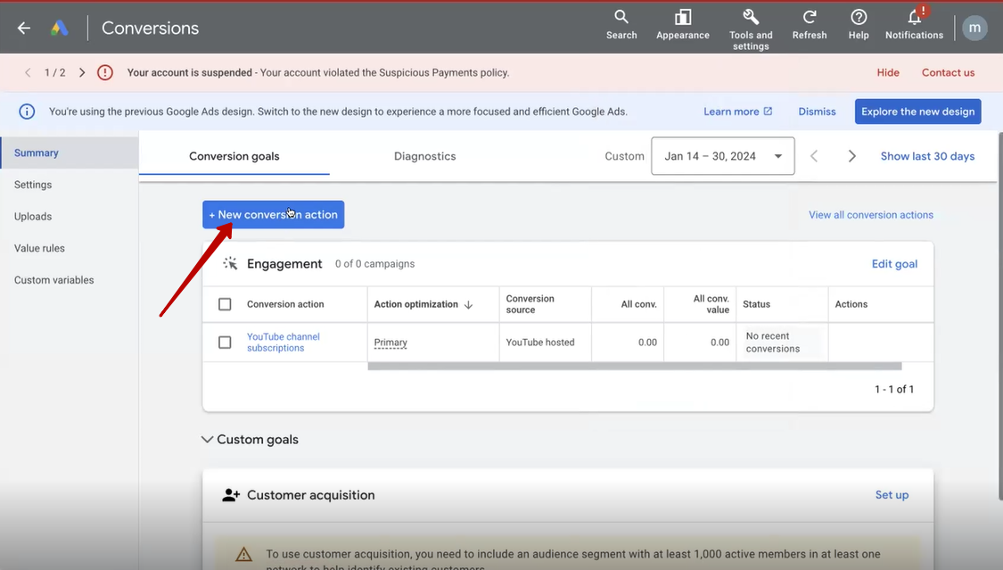This screenshot has height=570, width=1003.
Task: Open the Primary optimization setting
Action: click(391, 343)
